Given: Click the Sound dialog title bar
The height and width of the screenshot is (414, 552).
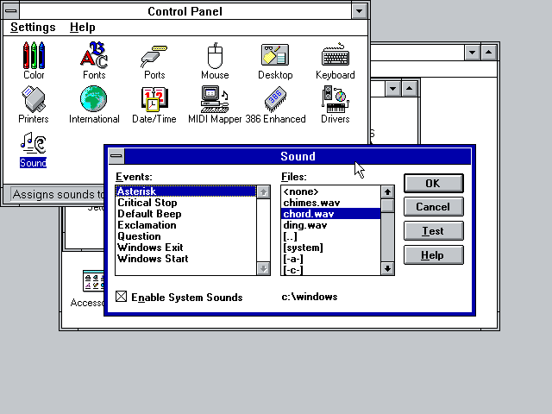Looking at the screenshot, I should click(x=298, y=156).
